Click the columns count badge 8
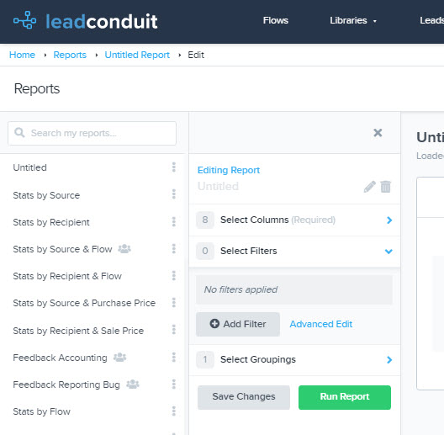Image resolution: width=444 pixels, height=435 pixels. [205, 220]
